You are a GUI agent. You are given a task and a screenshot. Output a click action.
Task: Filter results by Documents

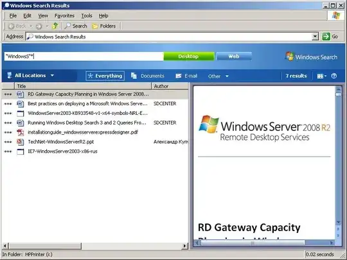[x=147, y=76]
